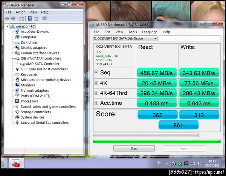Select the System devices tree row label
226x176 pixels.
point(32,117)
